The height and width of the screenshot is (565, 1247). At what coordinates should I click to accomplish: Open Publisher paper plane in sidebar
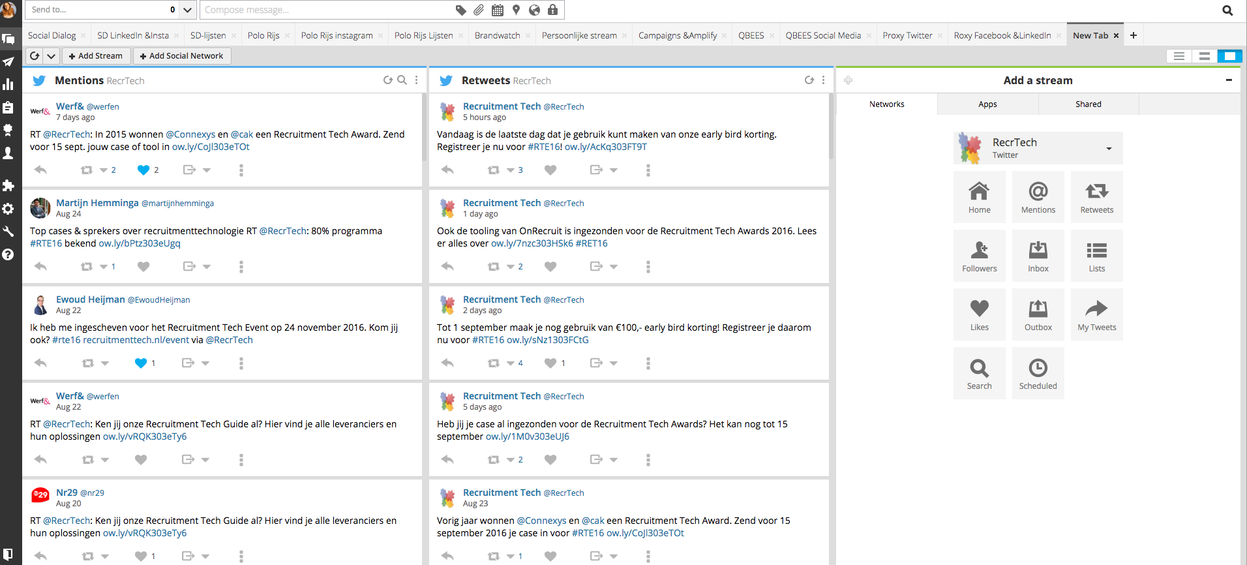(x=8, y=62)
